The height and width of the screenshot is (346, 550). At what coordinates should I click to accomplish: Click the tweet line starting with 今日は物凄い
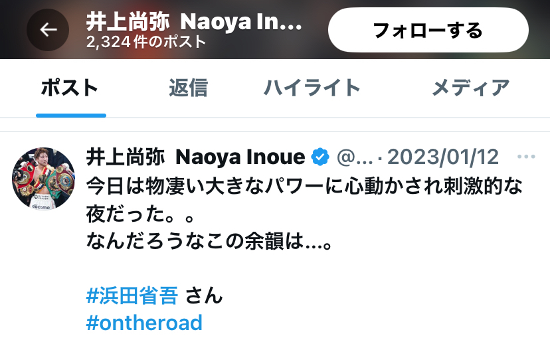click(x=304, y=186)
